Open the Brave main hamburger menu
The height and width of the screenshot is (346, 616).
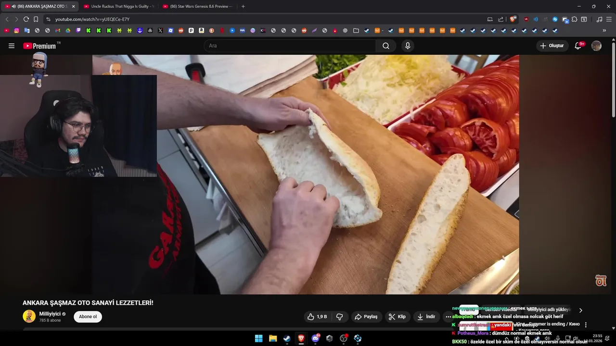pyautogui.click(x=609, y=19)
